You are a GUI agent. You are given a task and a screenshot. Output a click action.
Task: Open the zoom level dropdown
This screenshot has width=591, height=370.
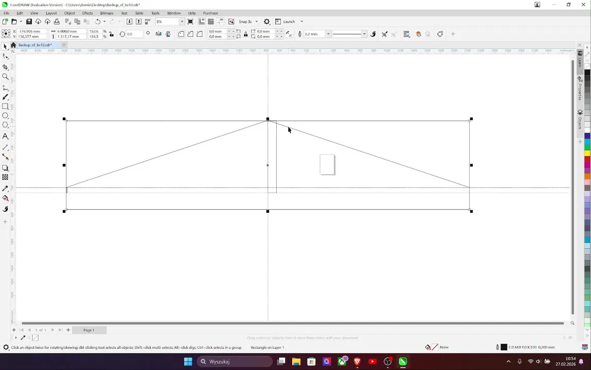(182, 22)
